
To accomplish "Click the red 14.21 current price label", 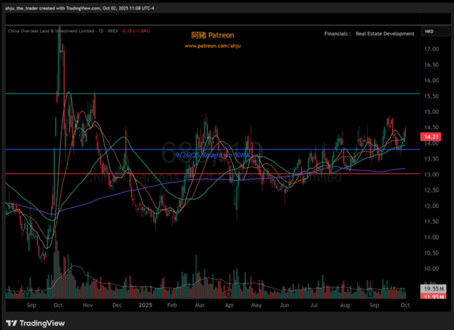I will (x=431, y=137).
